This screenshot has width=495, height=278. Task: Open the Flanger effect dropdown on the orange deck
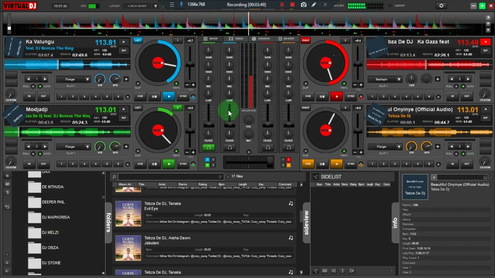[x=385, y=147]
